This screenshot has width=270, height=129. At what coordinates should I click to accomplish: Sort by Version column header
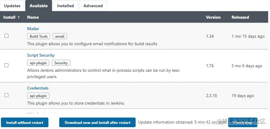click(213, 17)
